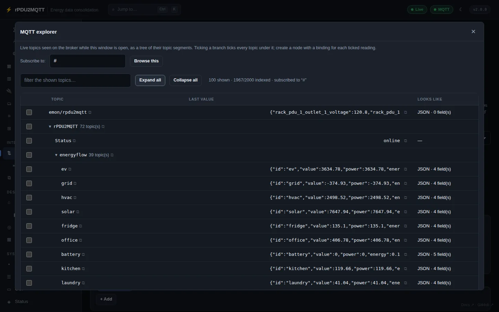Copy the battery topic name
Screen dimensions: 499x312
point(84,254)
